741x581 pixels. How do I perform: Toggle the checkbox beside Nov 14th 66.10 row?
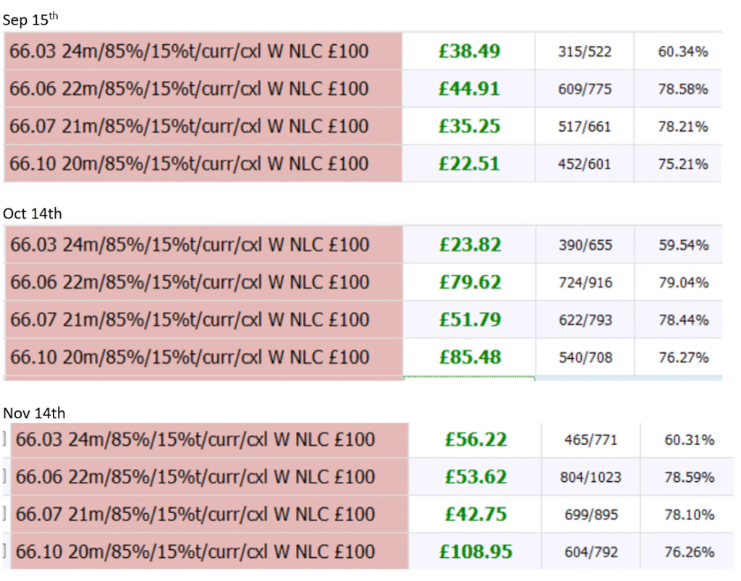pyautogui.click(x=4, y=553)
